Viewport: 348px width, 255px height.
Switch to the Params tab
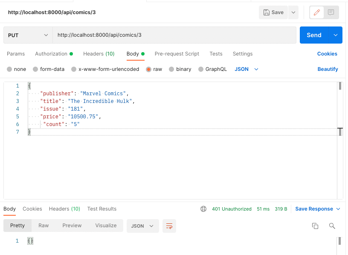(16, 54)
